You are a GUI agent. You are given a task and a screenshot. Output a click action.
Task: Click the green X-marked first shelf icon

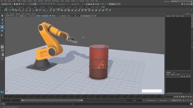6,10
